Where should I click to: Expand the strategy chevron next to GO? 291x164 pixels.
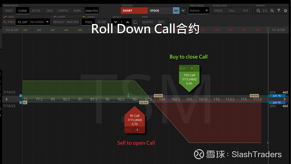pos(183,11)
